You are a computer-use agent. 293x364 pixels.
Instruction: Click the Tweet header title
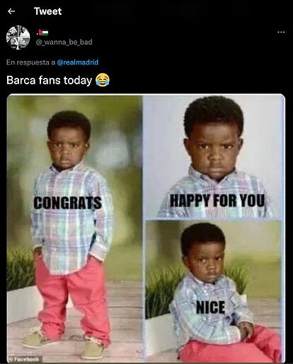pyautogui.click(x=47, y=11)
